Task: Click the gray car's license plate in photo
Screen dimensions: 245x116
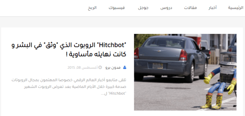Action: coord(158,66)
